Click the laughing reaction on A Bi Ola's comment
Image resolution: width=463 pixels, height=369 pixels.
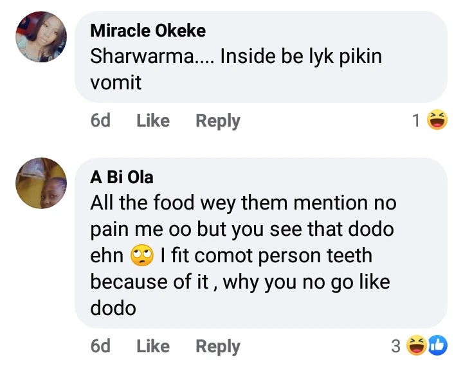(x=418, y=346)
